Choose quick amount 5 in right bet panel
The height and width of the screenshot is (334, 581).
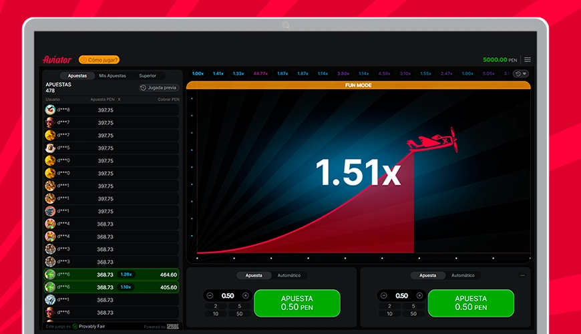point(413,306)
